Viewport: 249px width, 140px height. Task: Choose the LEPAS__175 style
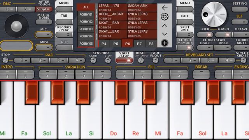tap(112, 8)
